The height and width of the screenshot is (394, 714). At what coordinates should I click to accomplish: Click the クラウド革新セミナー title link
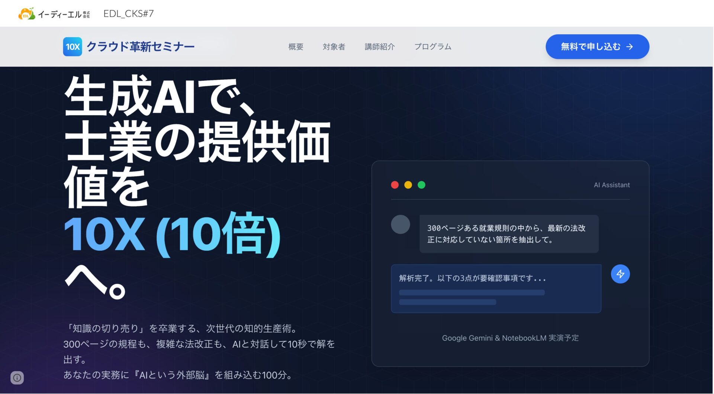[x=140, y=46]
